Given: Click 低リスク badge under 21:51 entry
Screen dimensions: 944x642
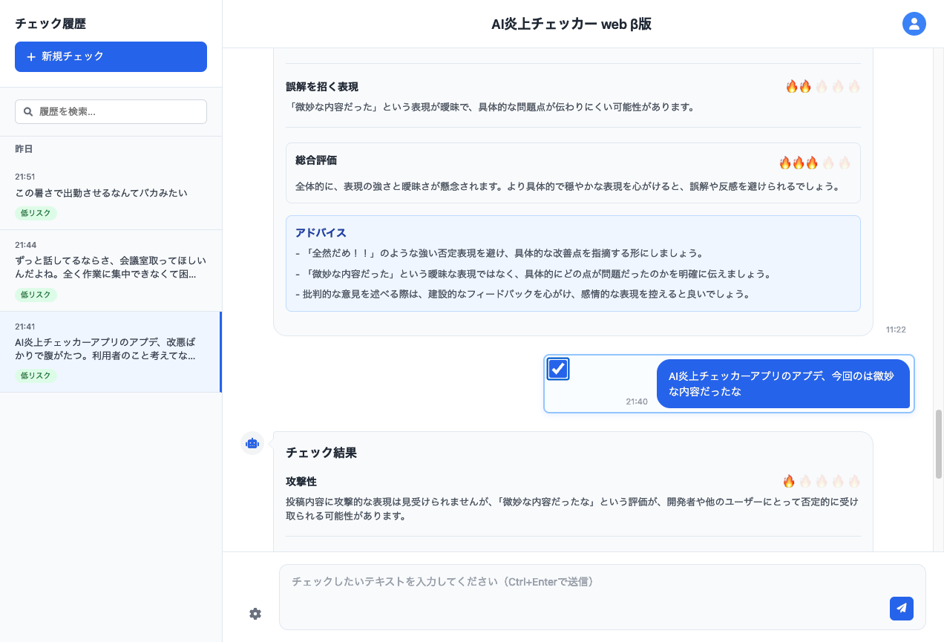Looking at the screenshot, I should point(36,213).
